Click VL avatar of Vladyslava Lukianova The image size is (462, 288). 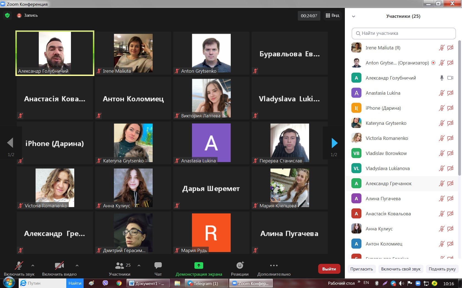click(x=356, y=168)
